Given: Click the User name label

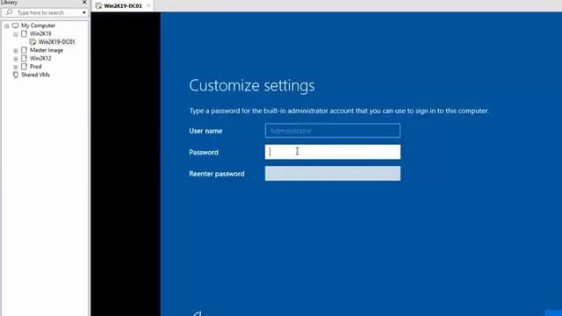Looking at the screenshot, I should point(205,131).
